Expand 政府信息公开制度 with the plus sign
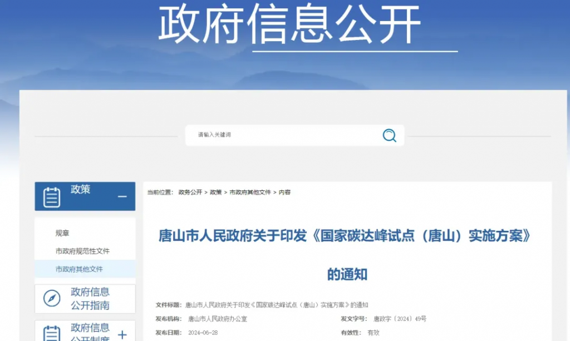The width and height of the screenshot is (570, 341). (122, 334)
